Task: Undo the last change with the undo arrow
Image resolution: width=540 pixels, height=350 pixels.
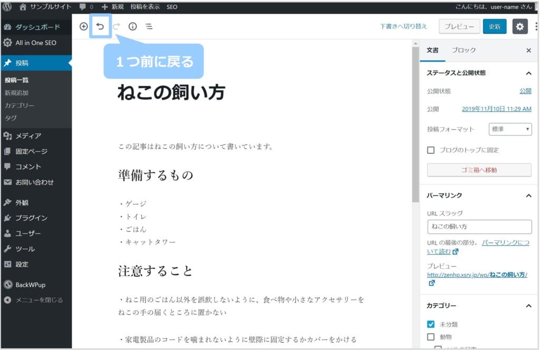Action: click(x=100, y=26)
